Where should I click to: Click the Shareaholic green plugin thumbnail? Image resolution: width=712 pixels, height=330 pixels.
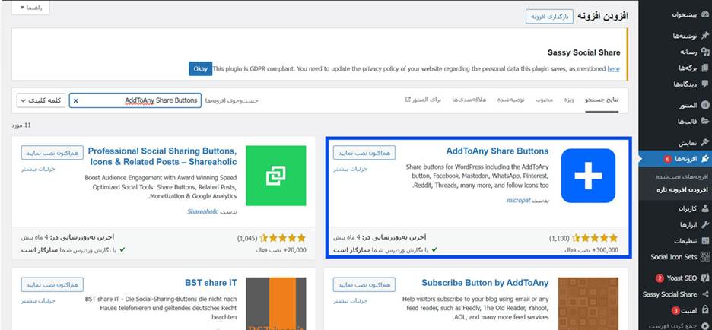[275, 176]
